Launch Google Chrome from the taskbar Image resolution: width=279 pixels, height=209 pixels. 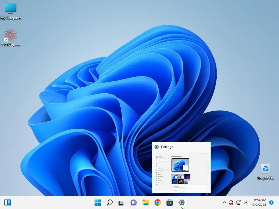click(x=158, y=202)
